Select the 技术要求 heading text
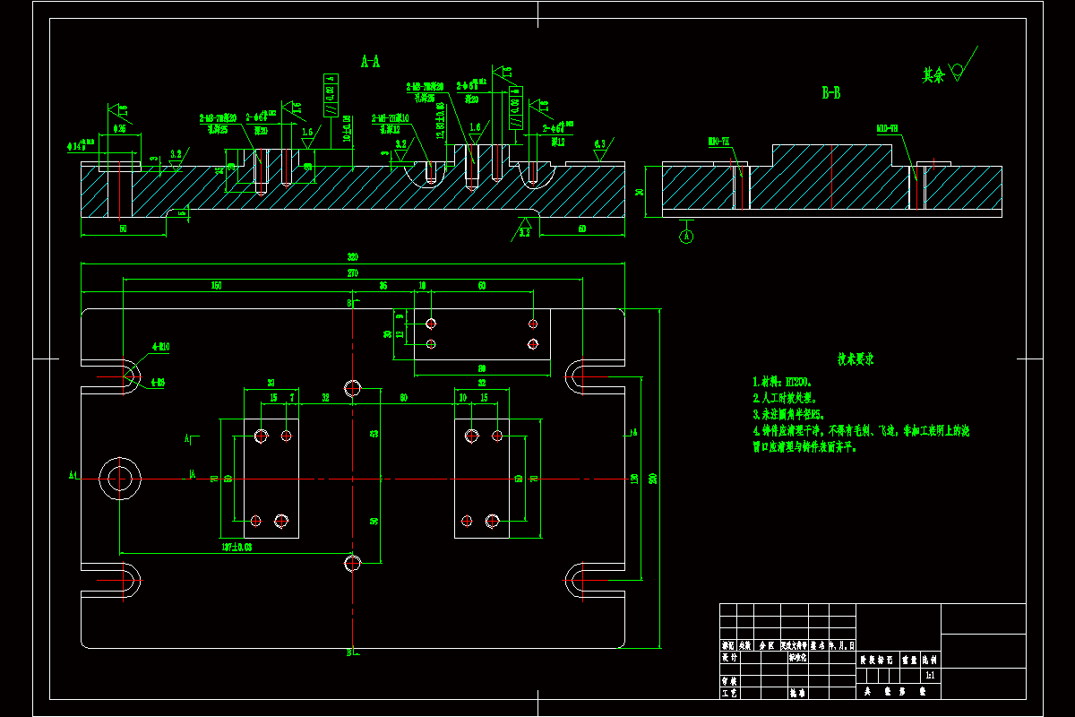This screenshot has height=717, width=1075. coord(856,358)
